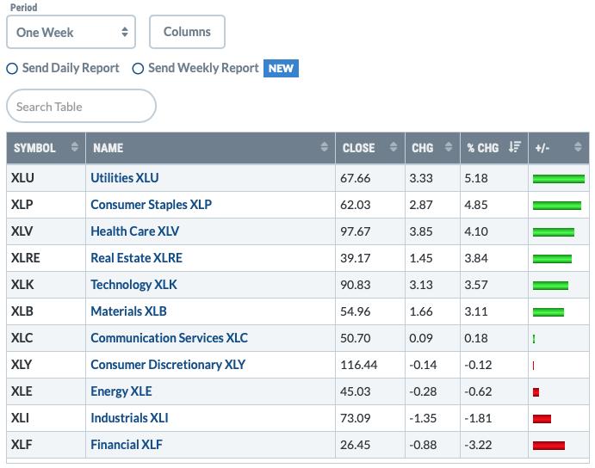Open the Consumer Staples XLP link

click(151, 205)
